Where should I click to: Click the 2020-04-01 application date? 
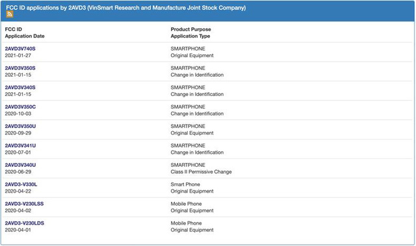tap(18, 230)
